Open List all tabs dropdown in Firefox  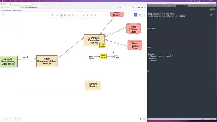(142, 4)
